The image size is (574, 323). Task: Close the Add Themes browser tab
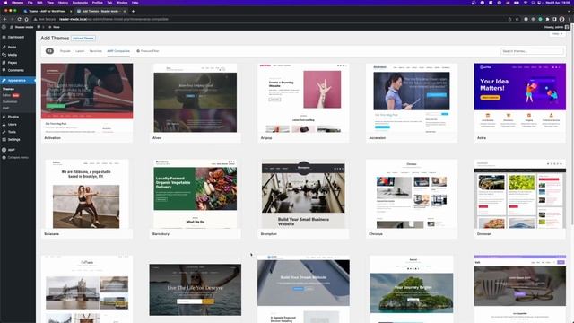[125, 12]
